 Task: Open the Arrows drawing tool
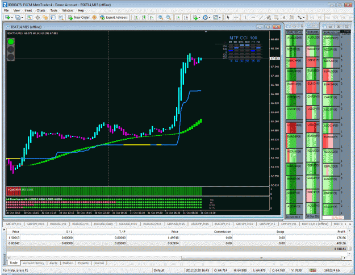299,18
